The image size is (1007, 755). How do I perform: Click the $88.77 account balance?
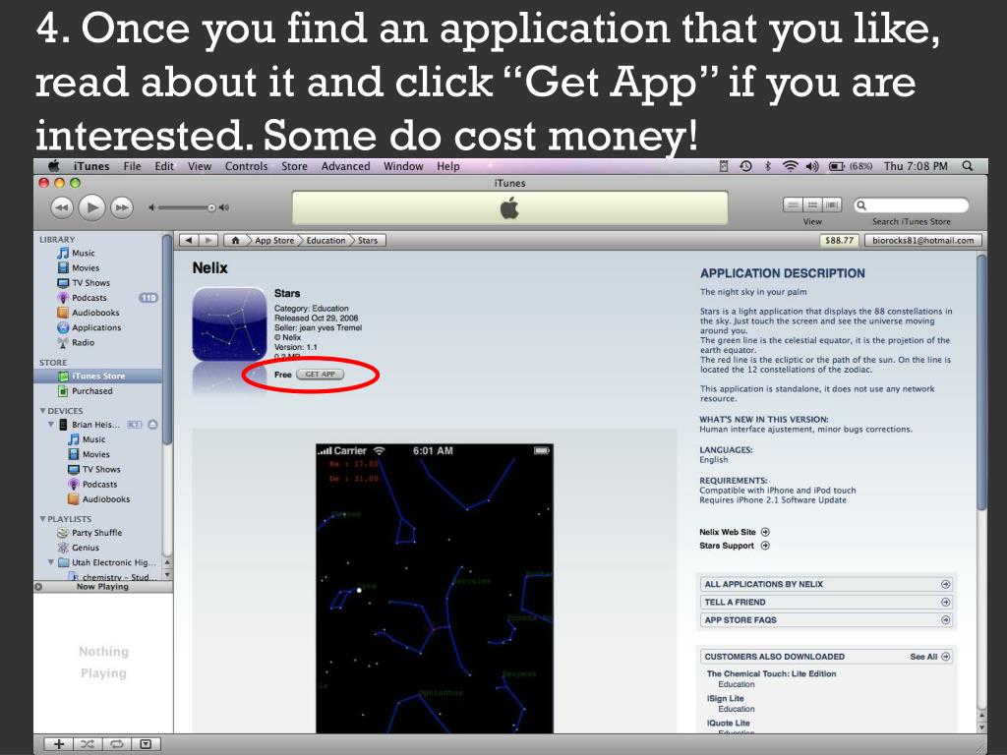click(839, 240)
